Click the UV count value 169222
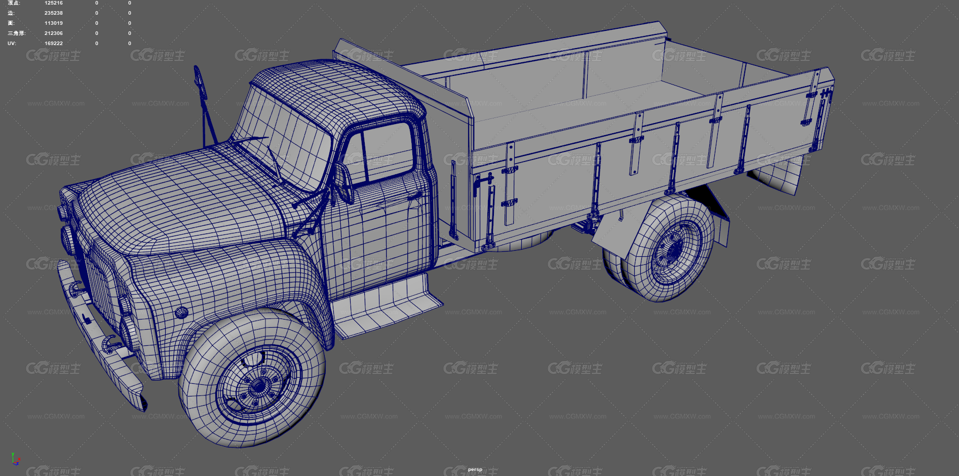Screen dimensions: 959x476 pyautogui.click(x=54, y=44)
